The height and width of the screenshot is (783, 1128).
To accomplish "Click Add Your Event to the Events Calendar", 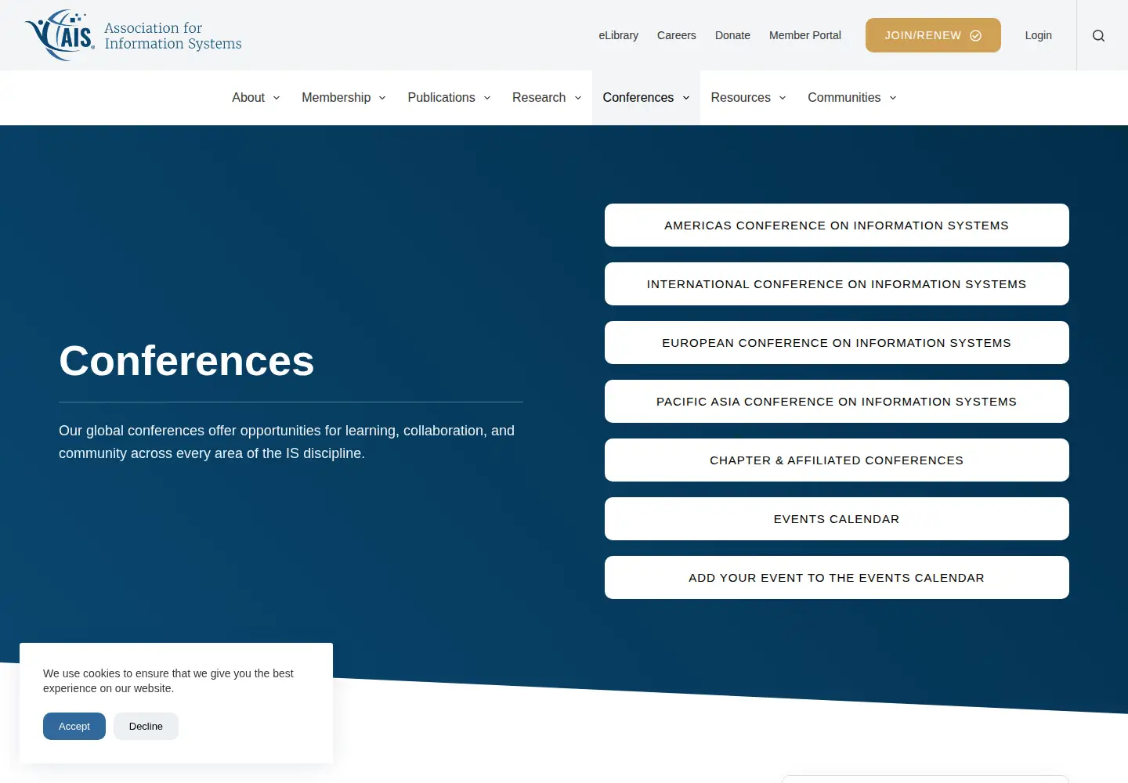I will pos(837,578).
